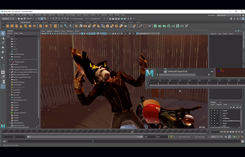Click the Undo arrow icon
The image size is (245, 157).
(x=27, y=19)
